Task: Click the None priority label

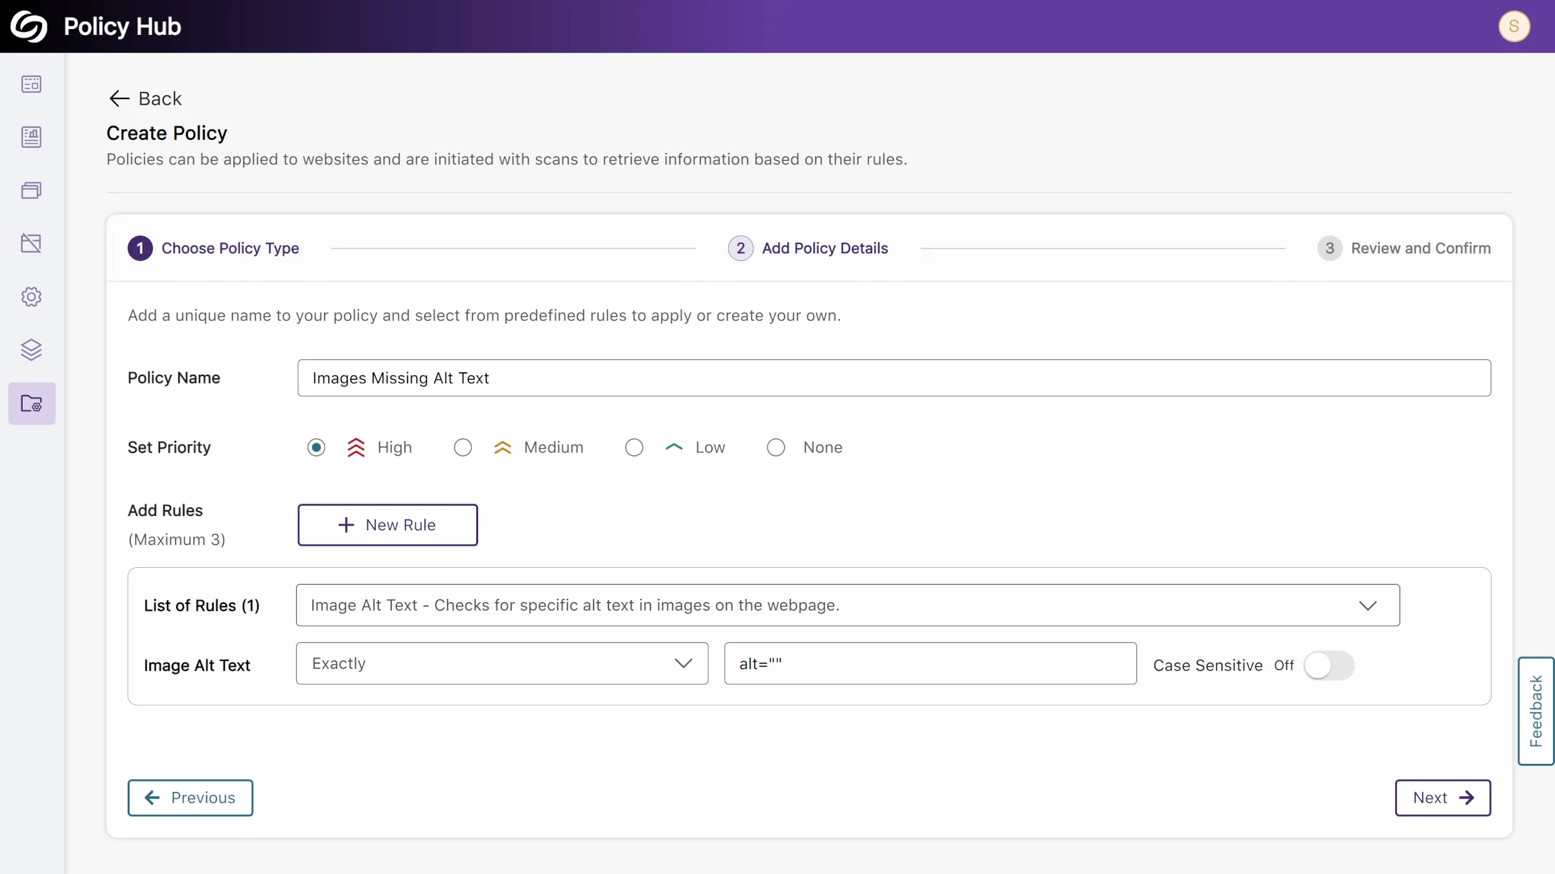Action: coord(823,447)
